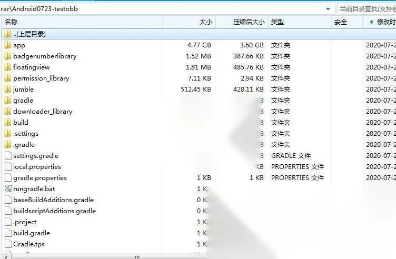This screenshot has height=259, width=396.
Task: Click the 512.45 KB size value
Action: [196, 89]
